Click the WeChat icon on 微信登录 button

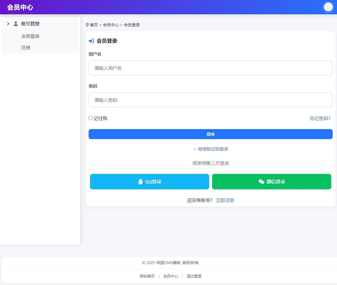point(261,182)
